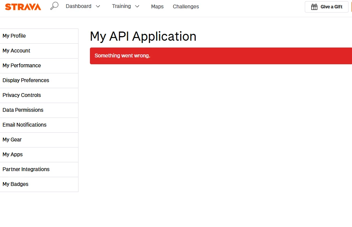Open the Training menu item

122,6
